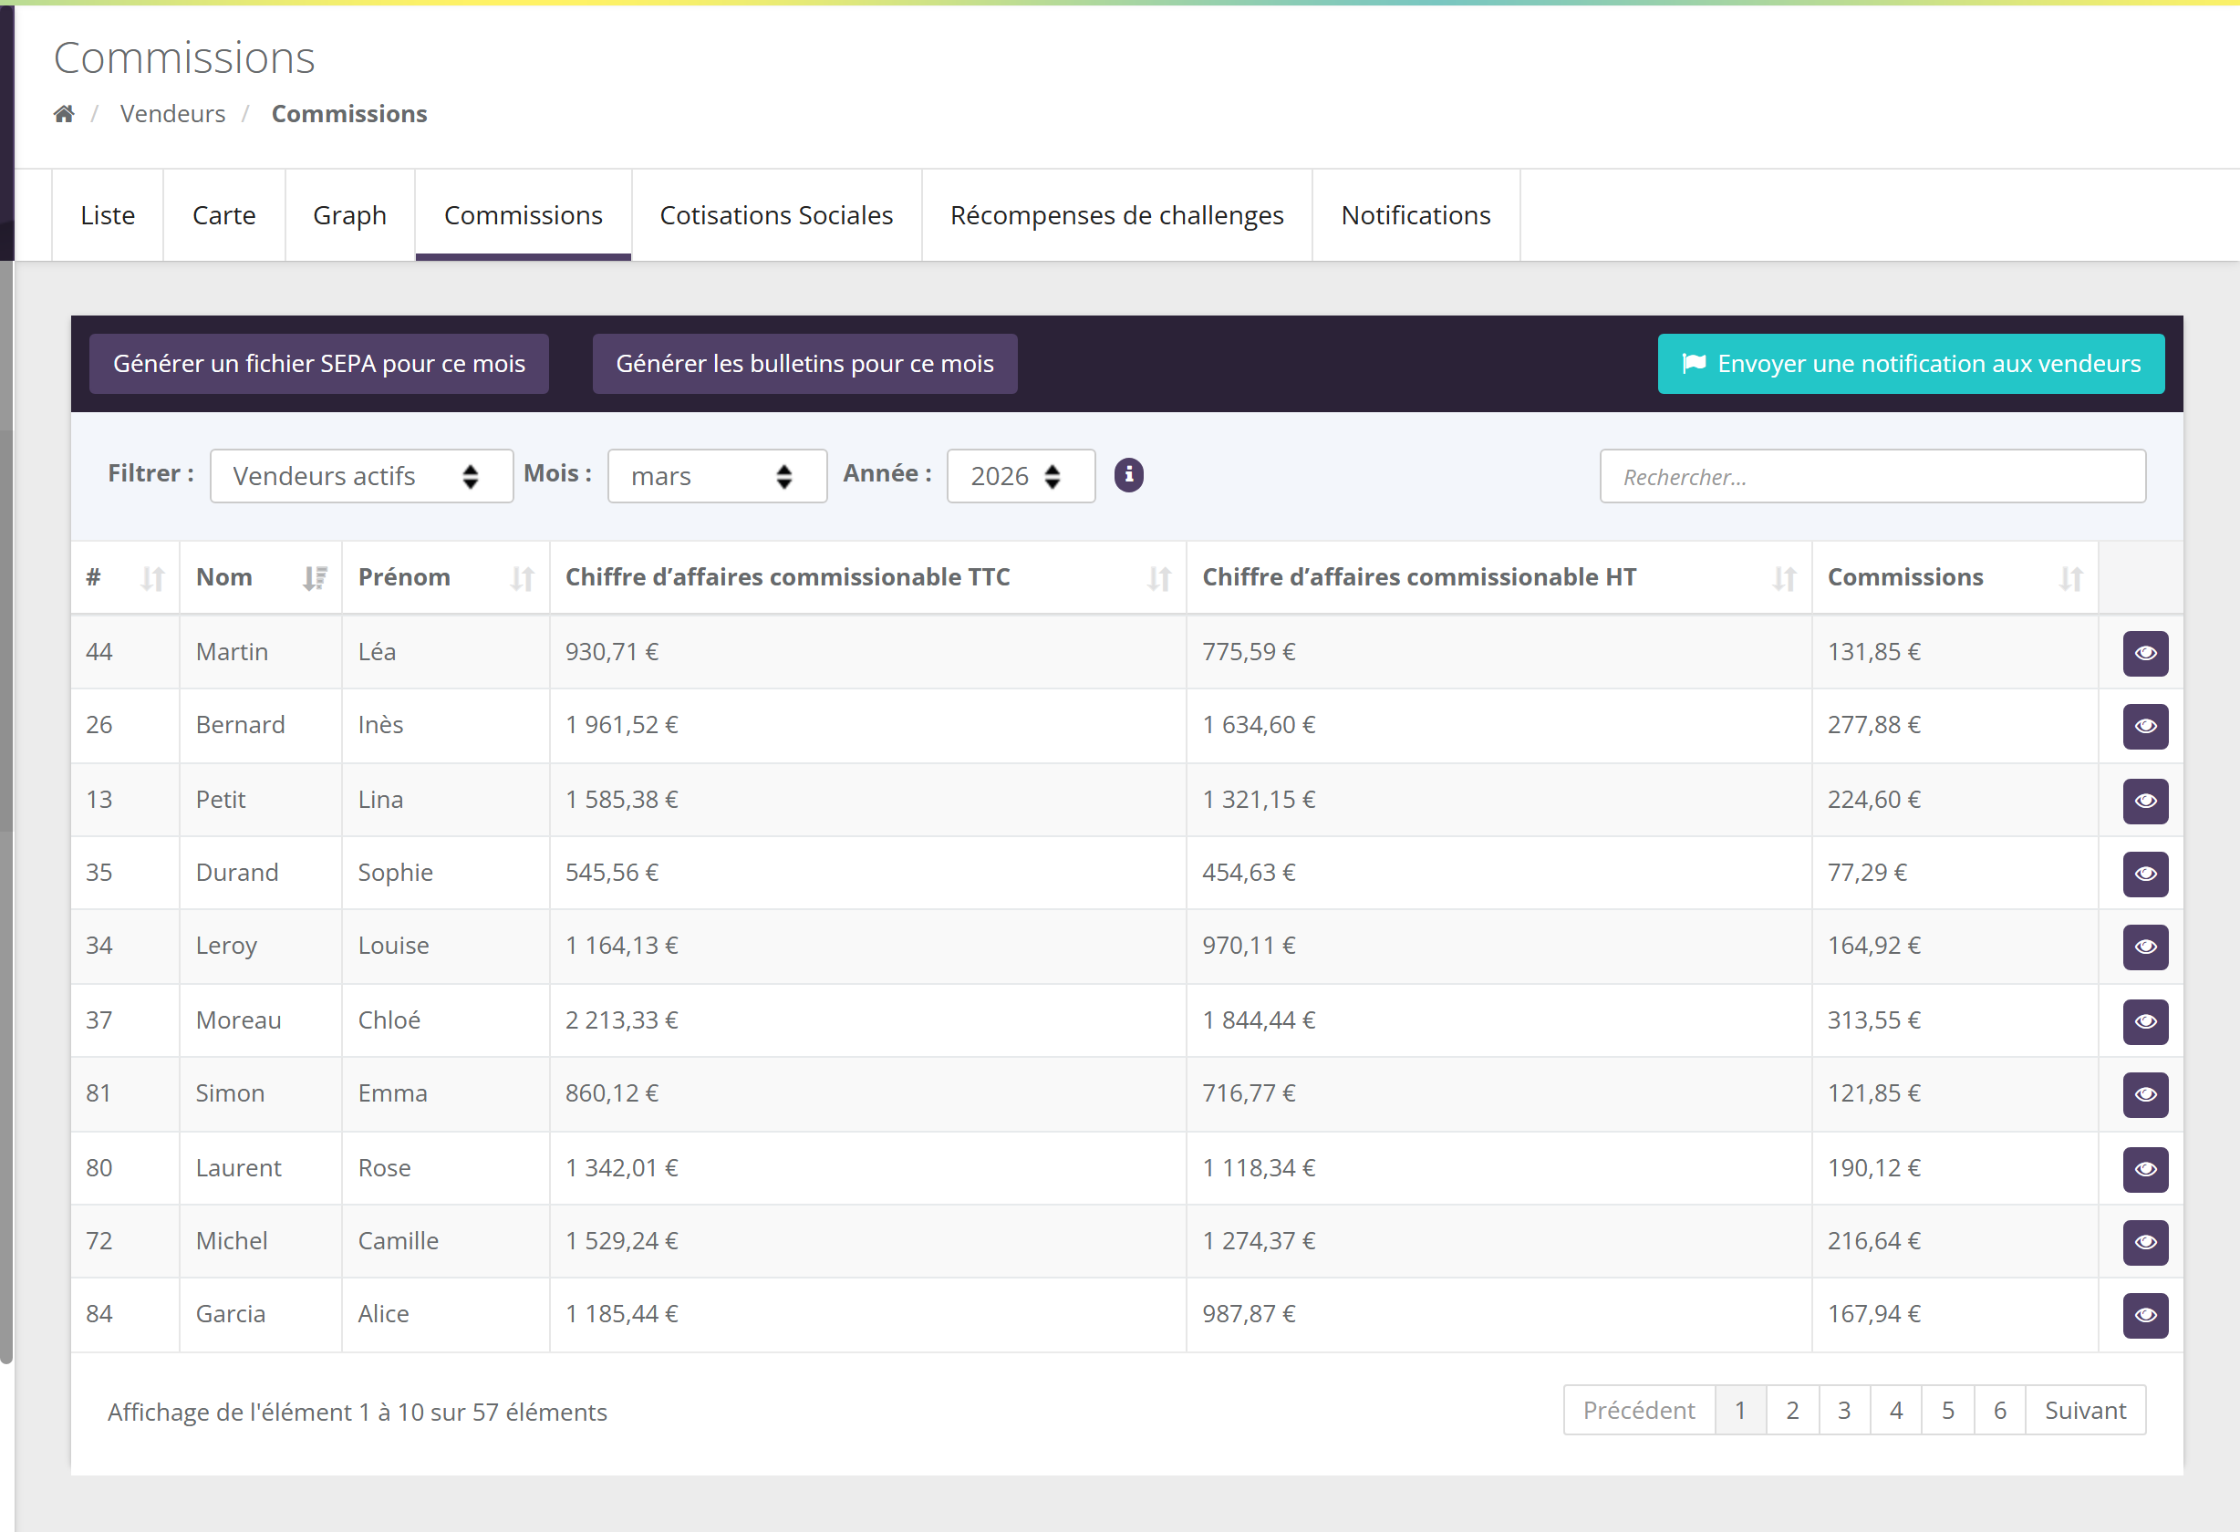
Task: Click the info icon next to Année
Action: click(1129, 475)
